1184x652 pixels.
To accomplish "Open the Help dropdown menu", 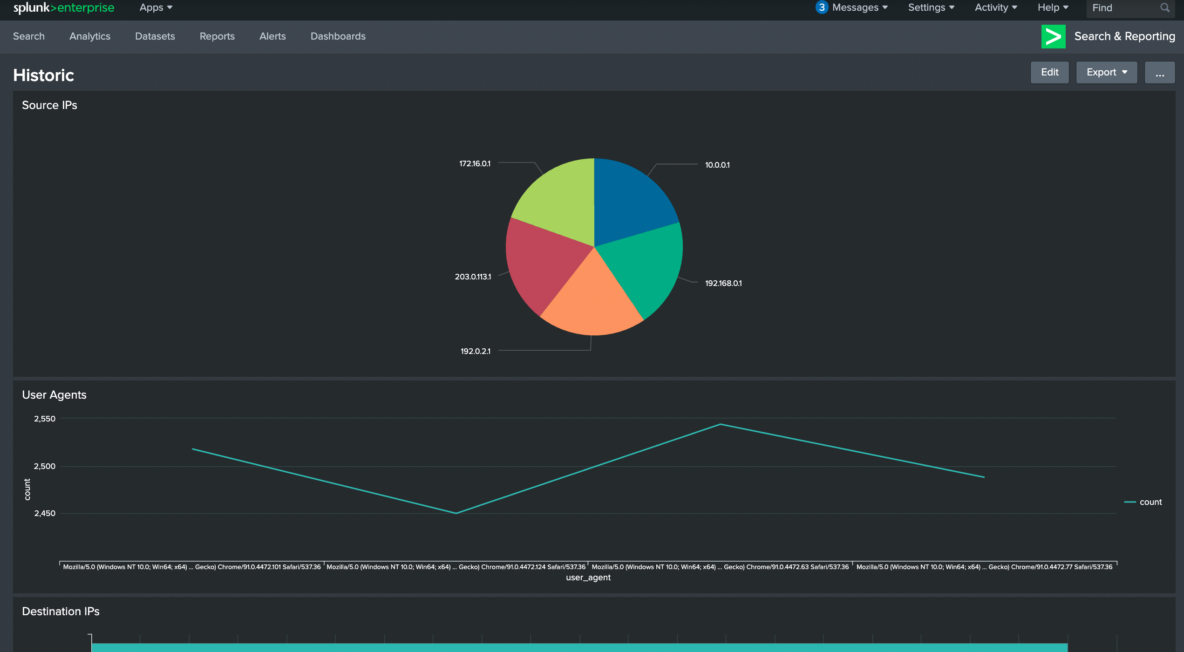I will point(1053,7).
